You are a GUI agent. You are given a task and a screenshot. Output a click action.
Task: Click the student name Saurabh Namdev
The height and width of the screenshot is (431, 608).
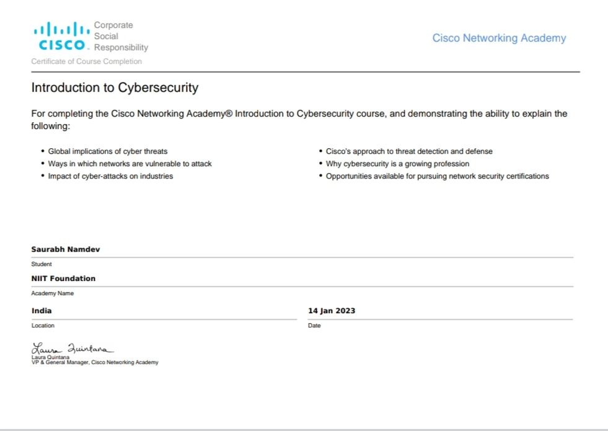coord(66,249)
